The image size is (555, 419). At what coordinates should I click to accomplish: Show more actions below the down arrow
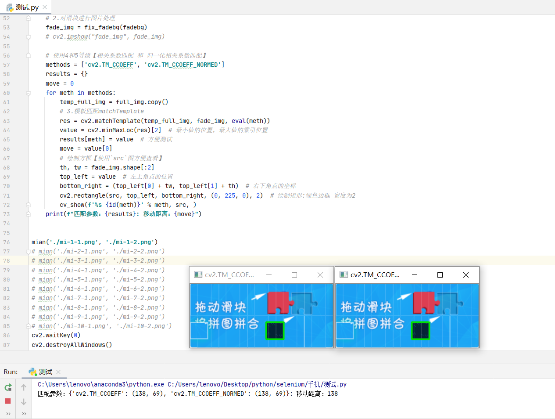click(24, 413)
